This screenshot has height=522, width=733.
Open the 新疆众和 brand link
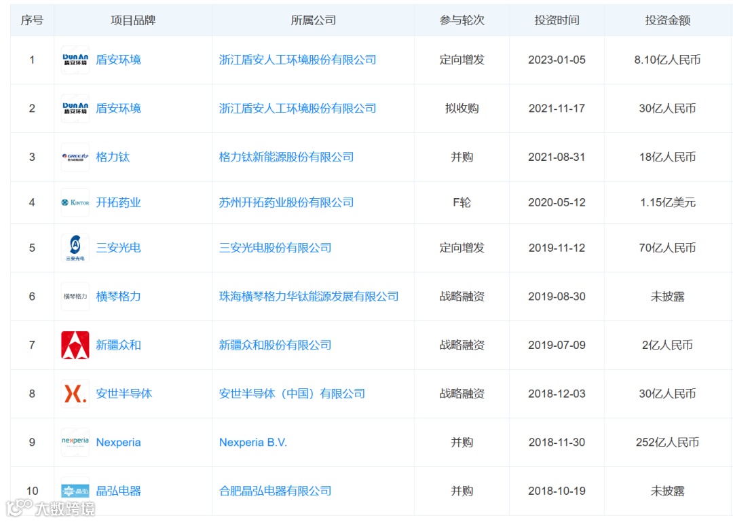click(x=118, y=346)
